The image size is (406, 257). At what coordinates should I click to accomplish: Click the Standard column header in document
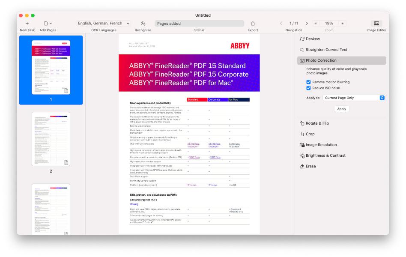197,99
